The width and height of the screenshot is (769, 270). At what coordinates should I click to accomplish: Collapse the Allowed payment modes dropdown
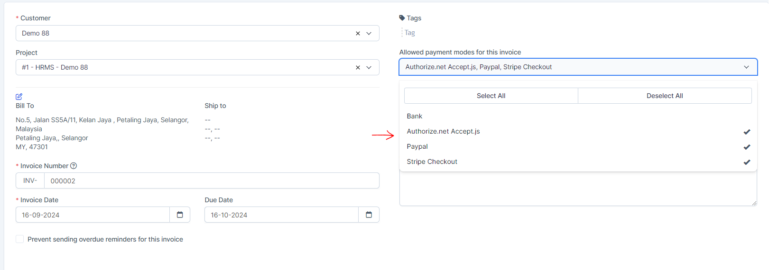[746, 67]
